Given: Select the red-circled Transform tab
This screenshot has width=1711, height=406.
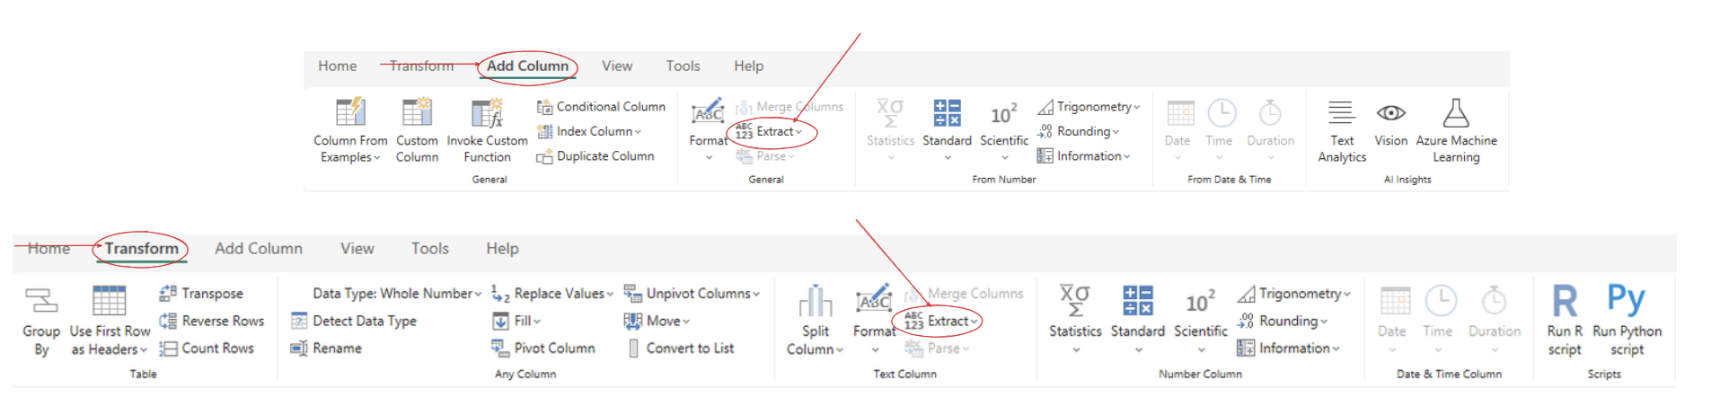Looking at the screenshot, I should (x=141, y=249).
